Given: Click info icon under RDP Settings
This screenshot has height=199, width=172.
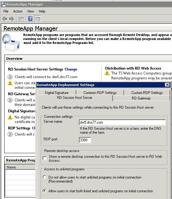Looking at the screenshot, I should [10, 134].
